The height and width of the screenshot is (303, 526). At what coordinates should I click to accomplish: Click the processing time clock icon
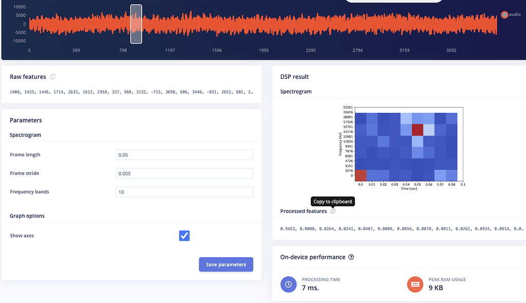pyautogui.click(x=289, y=284)
